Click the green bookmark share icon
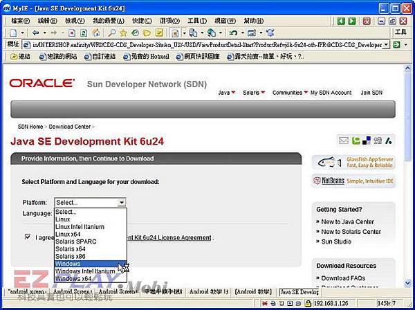 pos(356,140)
